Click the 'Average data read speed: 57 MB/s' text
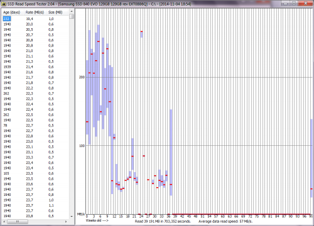 pyautogui.click(x=225, y=221)
